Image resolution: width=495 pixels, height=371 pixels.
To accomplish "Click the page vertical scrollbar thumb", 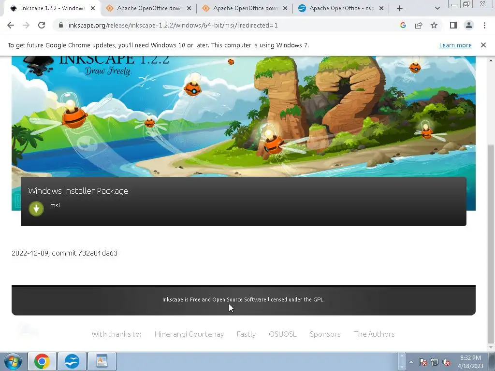I will point(491,244).
